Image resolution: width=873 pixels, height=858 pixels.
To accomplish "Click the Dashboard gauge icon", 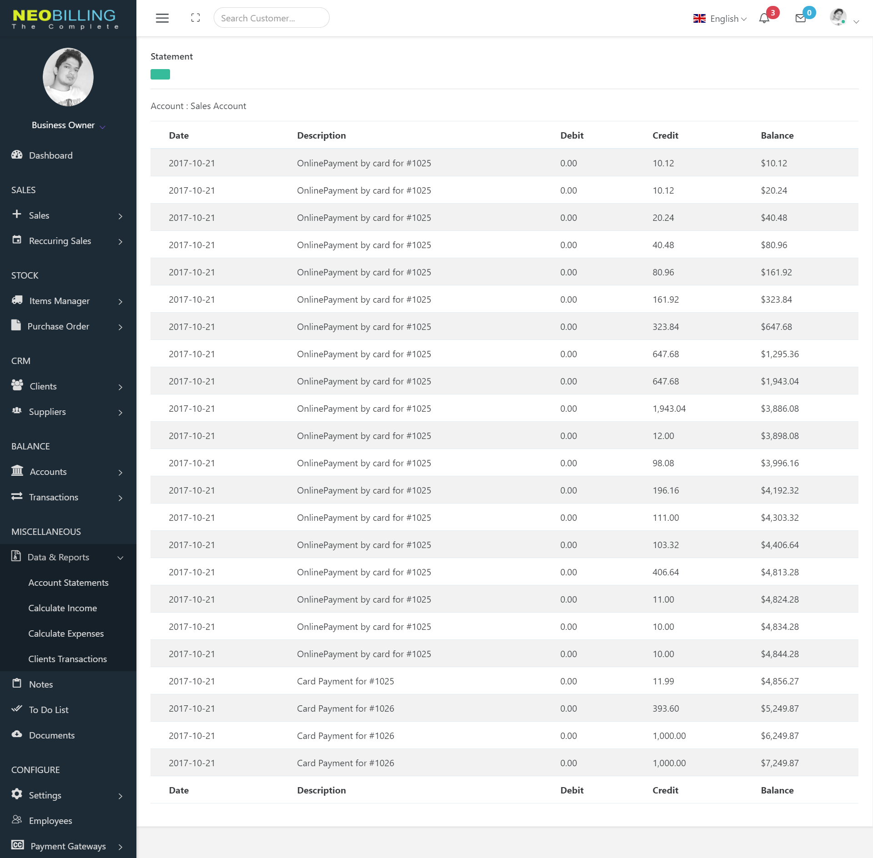I will coord(17,155).
